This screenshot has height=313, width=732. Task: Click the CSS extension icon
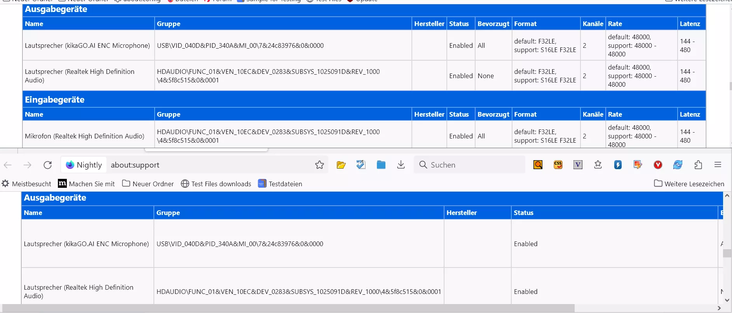[558, 165]
